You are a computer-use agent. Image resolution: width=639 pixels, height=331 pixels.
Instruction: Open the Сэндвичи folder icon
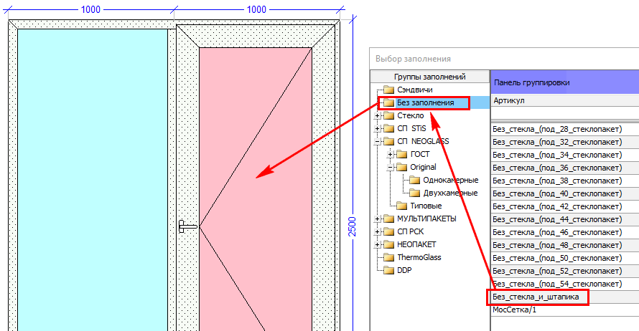point(389,90)
